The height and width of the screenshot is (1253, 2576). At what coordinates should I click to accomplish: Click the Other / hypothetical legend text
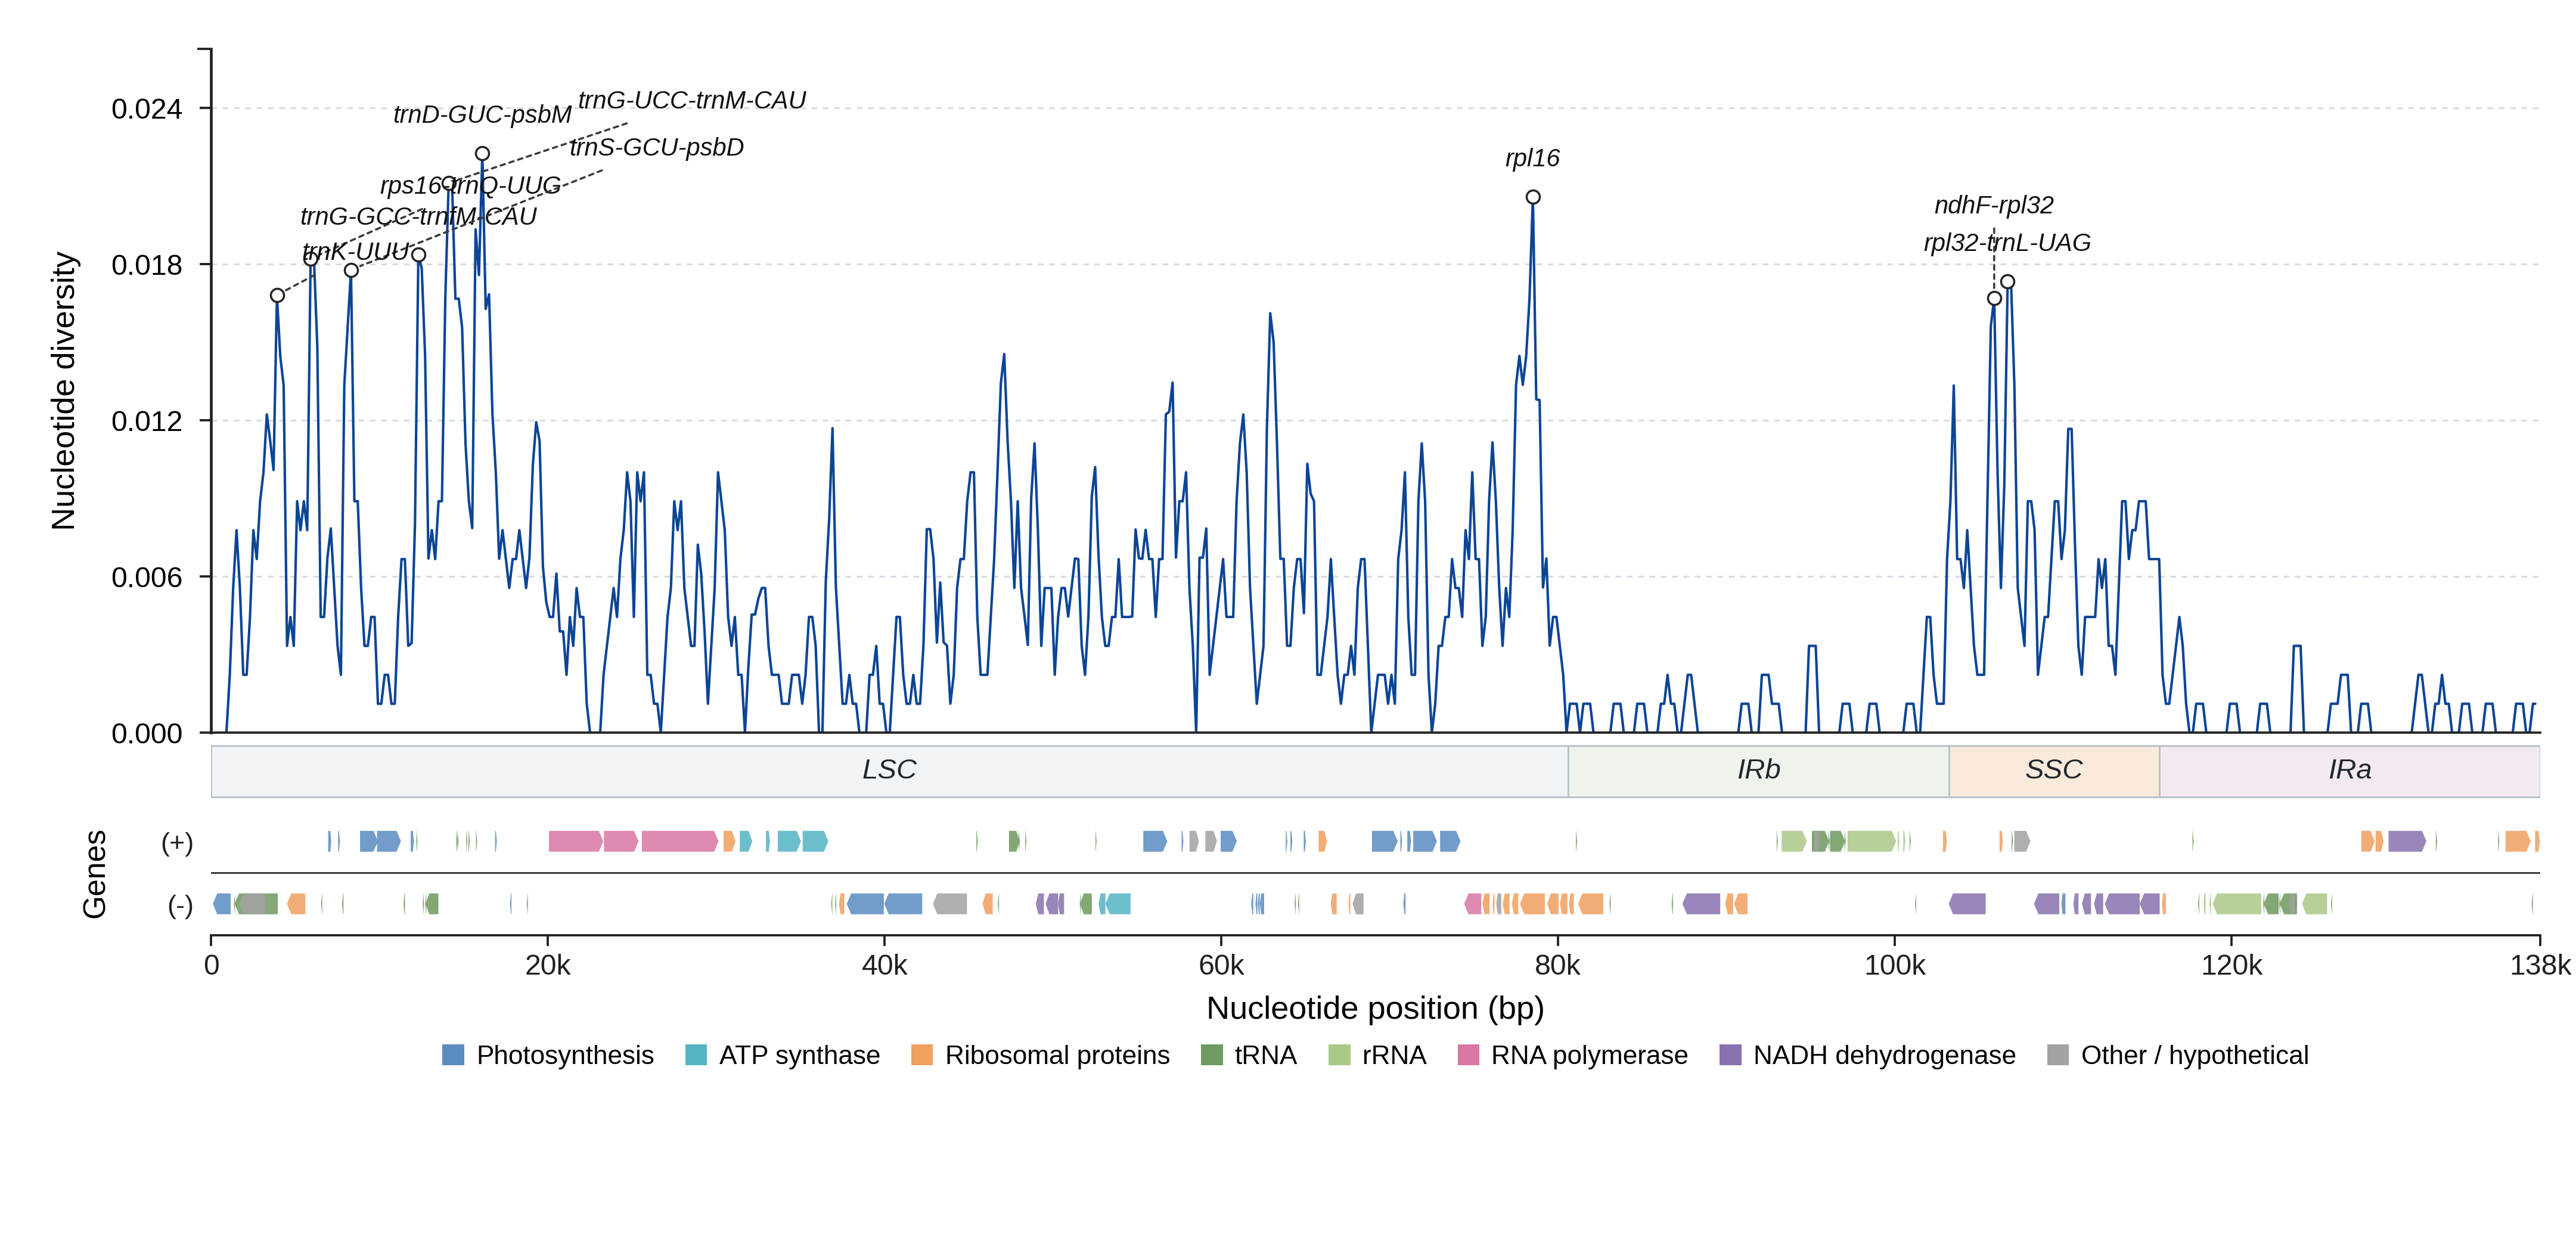[2195, 1055]
